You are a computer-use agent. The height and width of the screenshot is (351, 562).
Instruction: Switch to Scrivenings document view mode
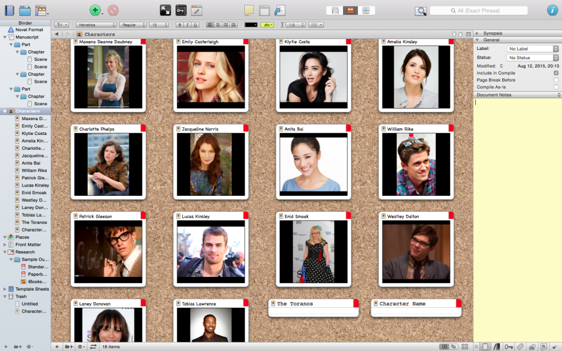point(335,11)
